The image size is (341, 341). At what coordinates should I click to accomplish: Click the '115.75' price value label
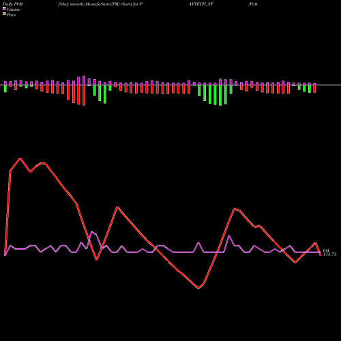(329, 254)
